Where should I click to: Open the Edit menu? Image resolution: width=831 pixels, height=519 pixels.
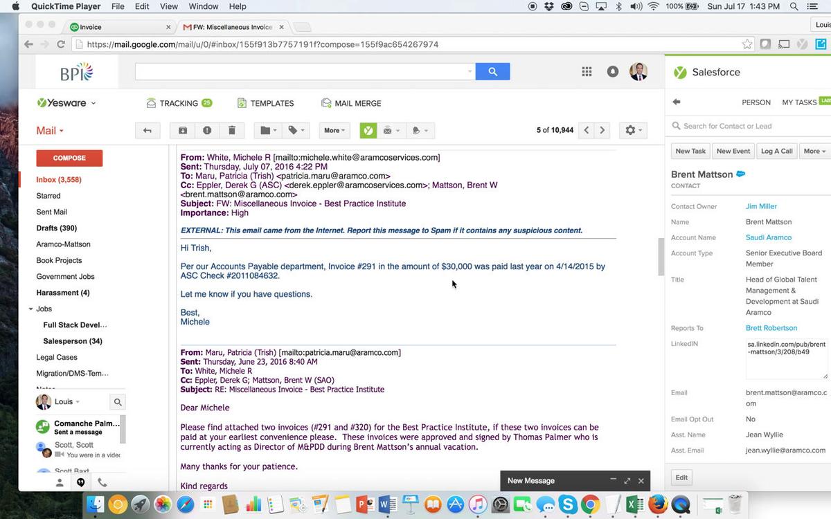pos(142,6)
